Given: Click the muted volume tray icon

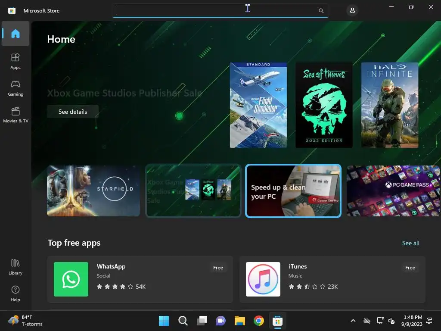Looking at the screenshot, I should pos(391,321).
